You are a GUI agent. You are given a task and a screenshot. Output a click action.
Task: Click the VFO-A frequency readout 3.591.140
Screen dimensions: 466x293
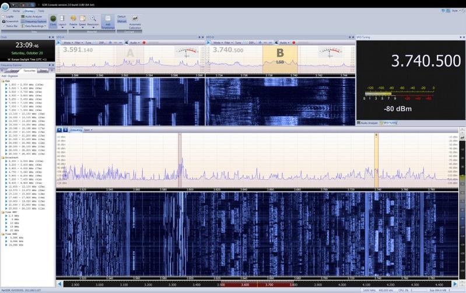[x=78, y=50]
